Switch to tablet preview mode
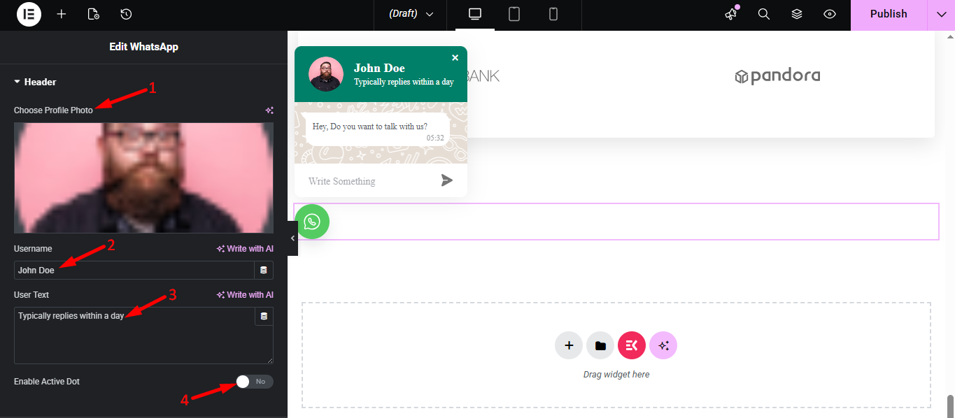 pyautogui.click(x=514, y=14)
